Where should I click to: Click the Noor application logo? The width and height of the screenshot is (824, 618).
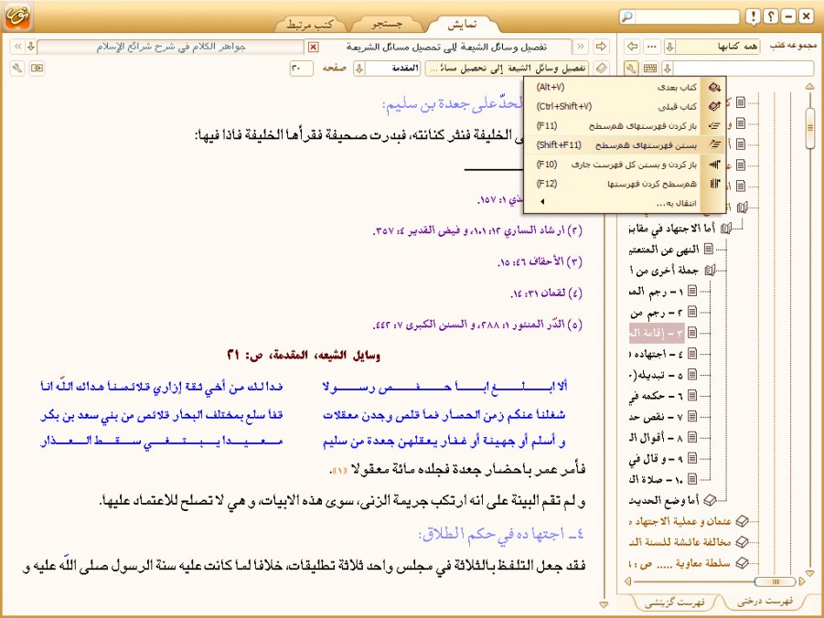[17, 16]
